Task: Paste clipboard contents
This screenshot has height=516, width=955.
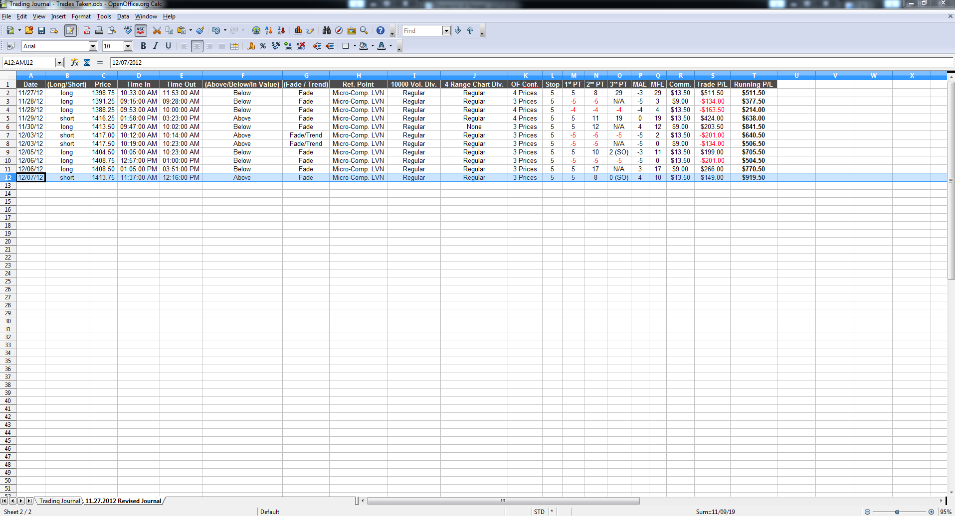Action: point(182,30)
